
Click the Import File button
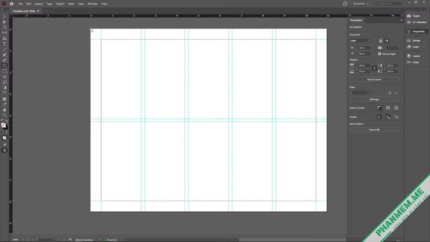click(x=374, y=130)
